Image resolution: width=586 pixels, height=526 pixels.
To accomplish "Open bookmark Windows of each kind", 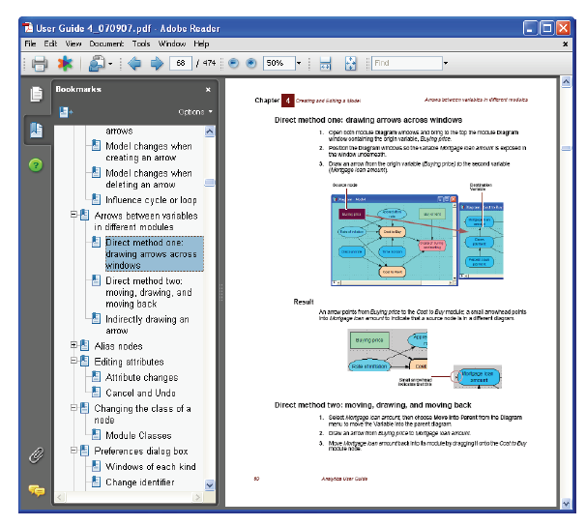I will tap(151, 467).
